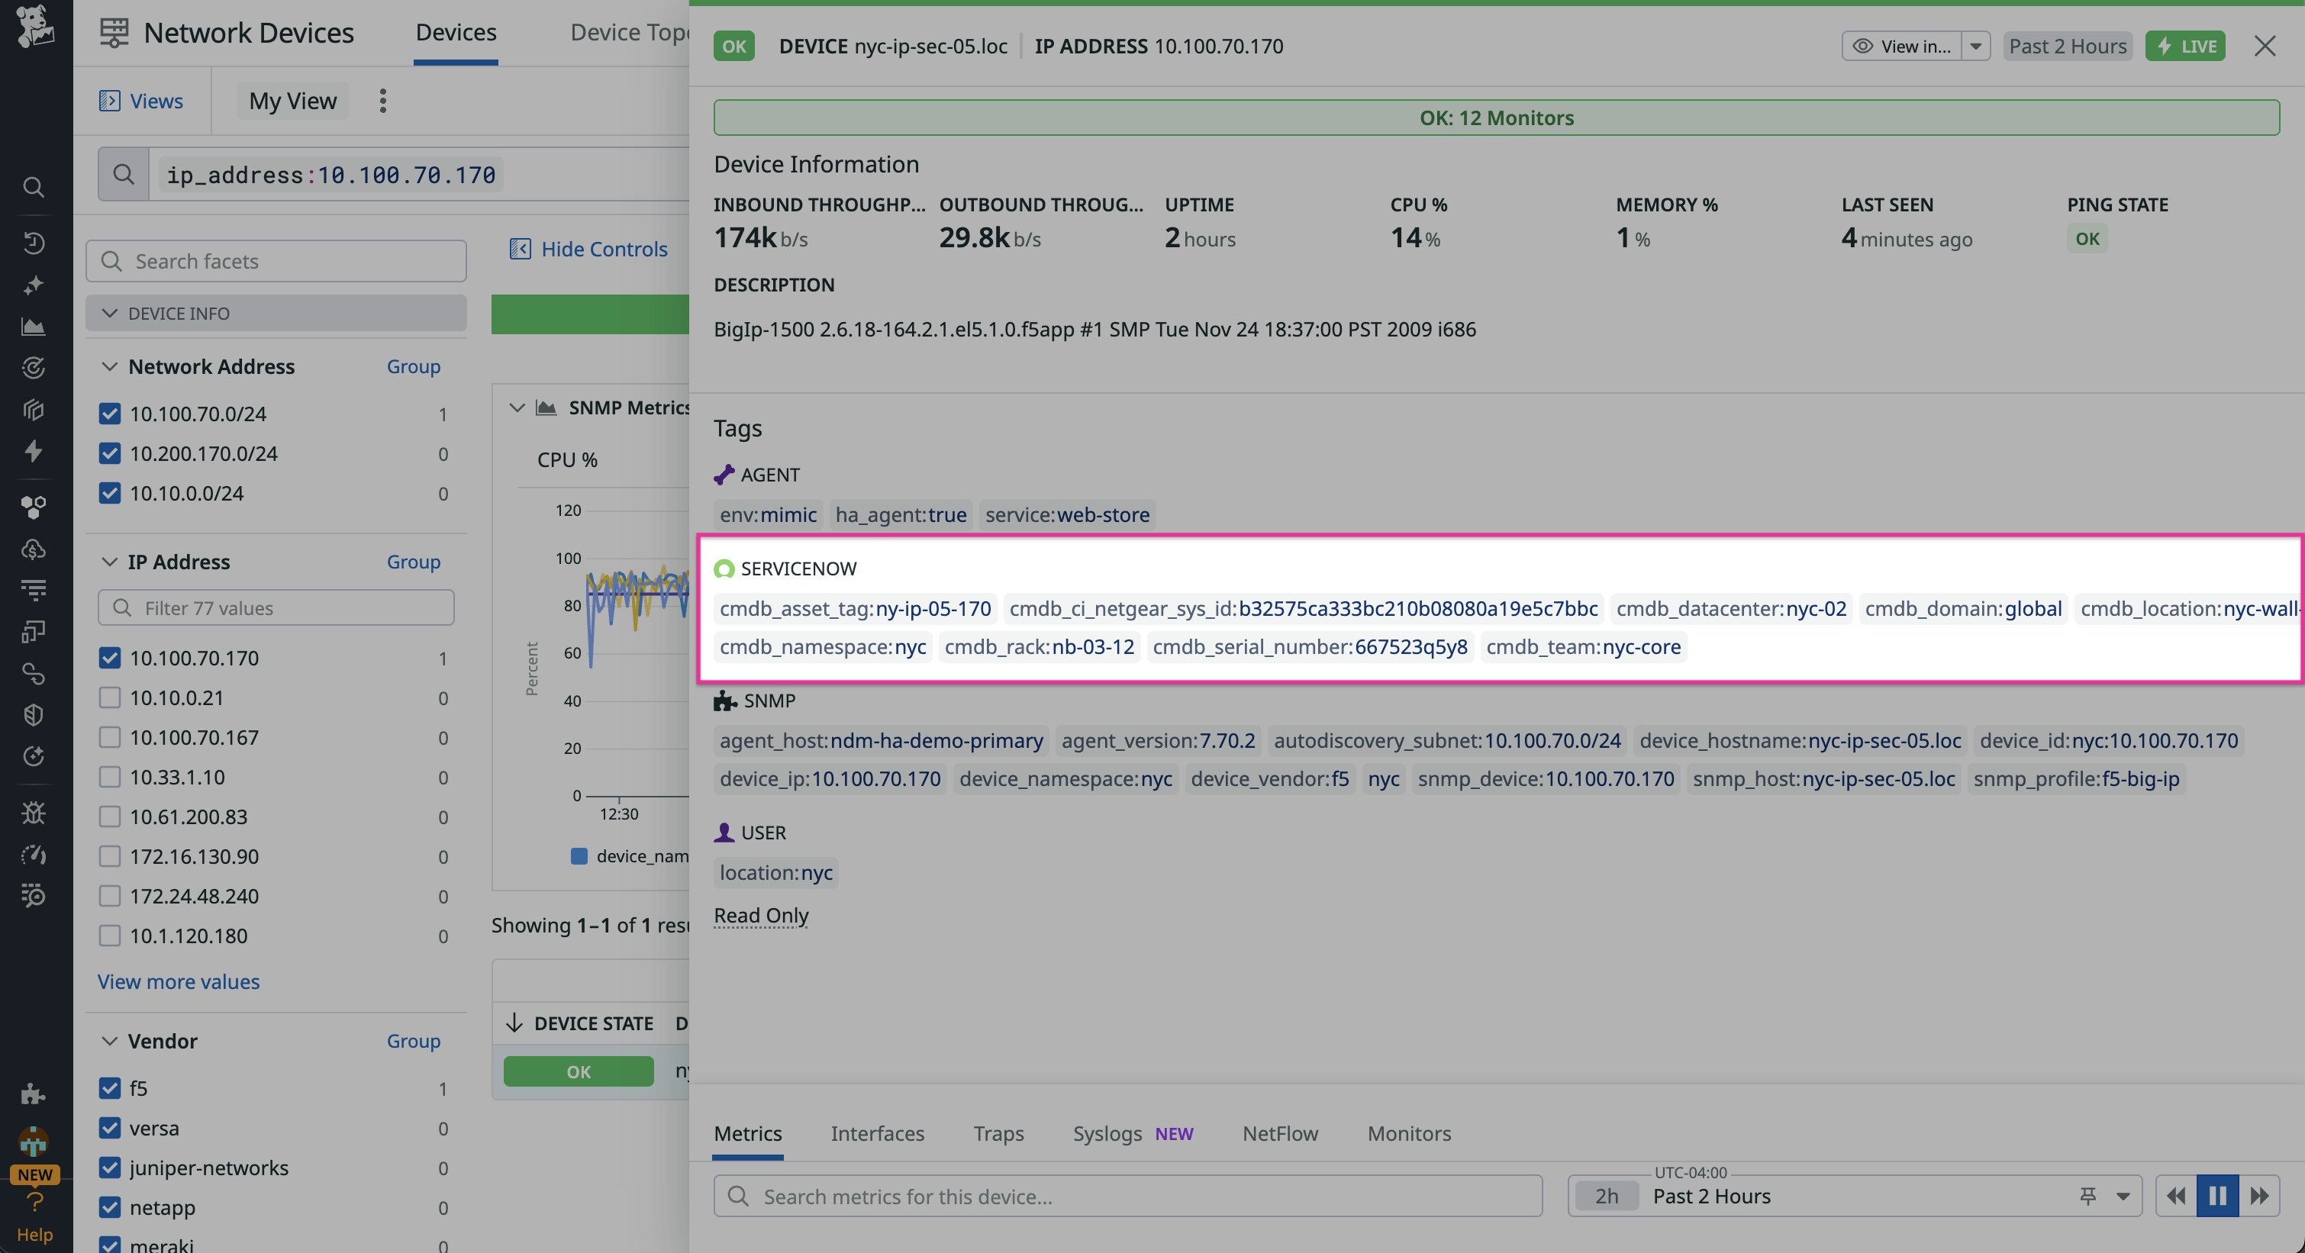The height and width of the screenshot is (1253, 2305).
Task: Open the Past 2 Hours time range dropdown
Action: (2067, 46)
